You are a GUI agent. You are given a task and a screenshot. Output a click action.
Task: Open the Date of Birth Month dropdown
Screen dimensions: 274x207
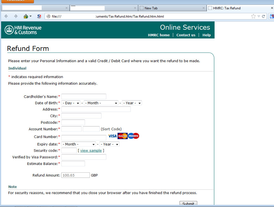pos(101,103)
